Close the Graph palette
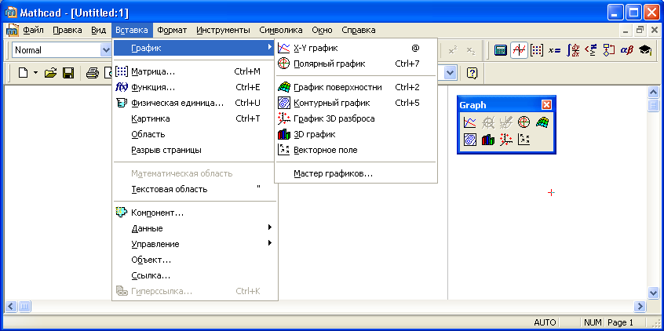664x331 pixels. [x=547, y=105]
